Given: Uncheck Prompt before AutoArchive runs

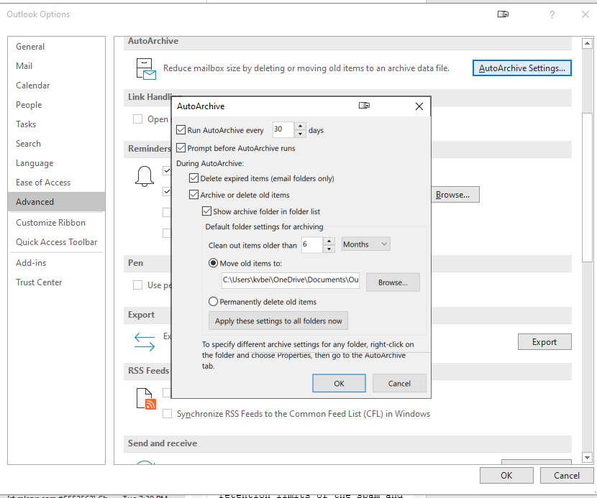Looking at the screenshot, I should coord(181,147).
